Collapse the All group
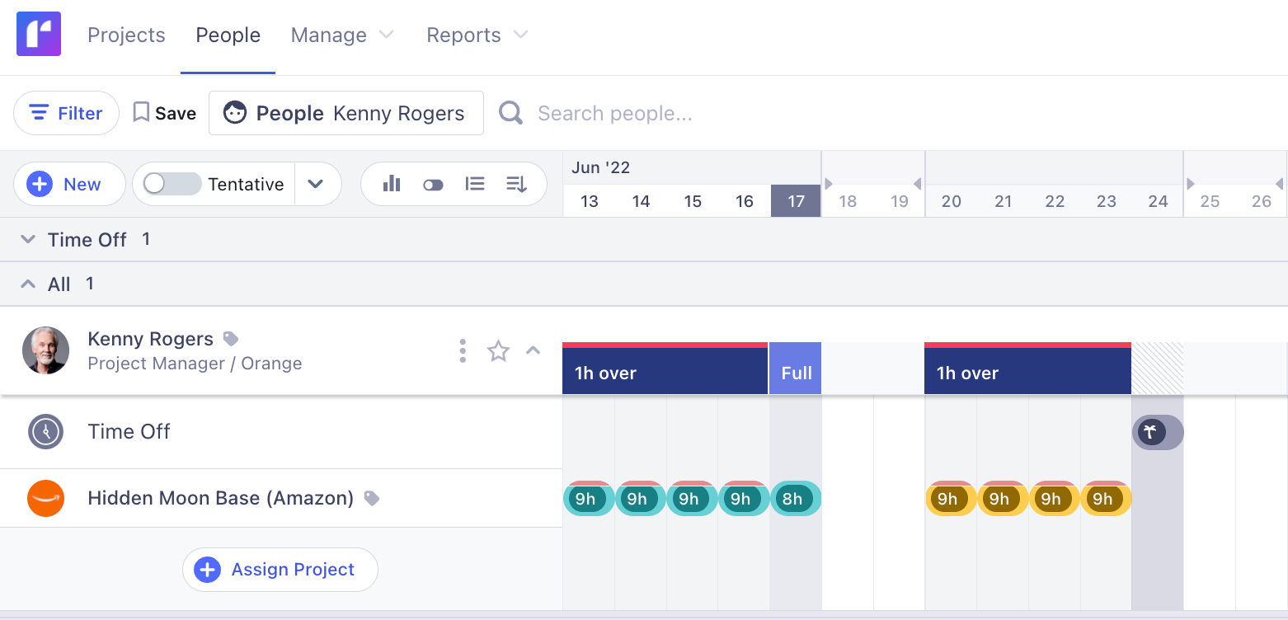Screen dimensions: 1288x620 28,284
